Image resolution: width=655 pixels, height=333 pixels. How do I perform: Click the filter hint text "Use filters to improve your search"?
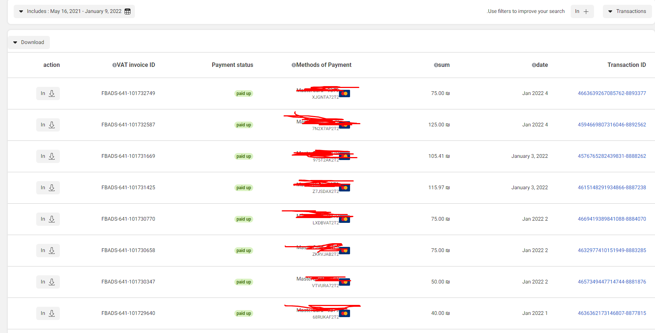[526, 11]
